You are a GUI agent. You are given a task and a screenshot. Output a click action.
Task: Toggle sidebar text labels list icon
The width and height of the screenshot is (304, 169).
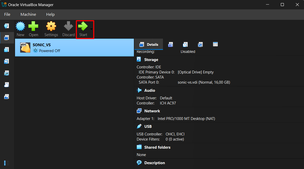pyautogui.click(x=7, y=163)
